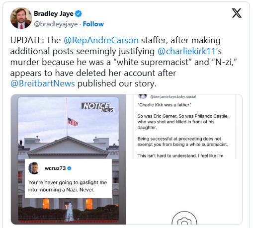
Task: Click the @benjaminfaye.bsky.social handle
Action: [x=173, y=97]
